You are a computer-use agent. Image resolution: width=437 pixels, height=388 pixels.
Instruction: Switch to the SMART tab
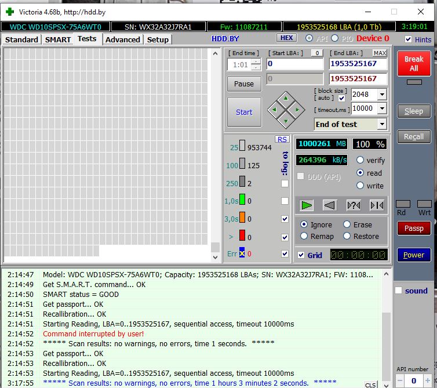click(x=58, y=39)
